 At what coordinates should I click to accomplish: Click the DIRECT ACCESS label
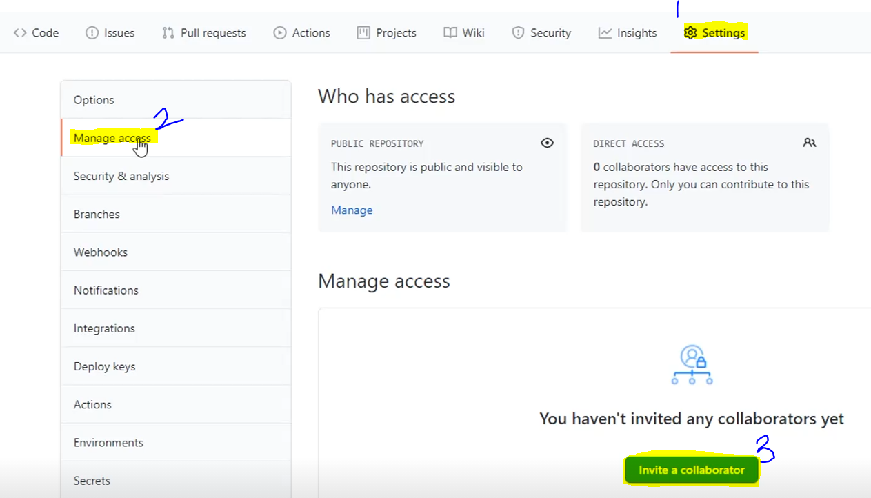pyautogui.click(x=629, y=143)
